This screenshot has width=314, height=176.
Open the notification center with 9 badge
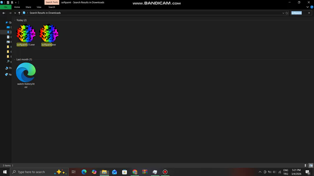308,172
